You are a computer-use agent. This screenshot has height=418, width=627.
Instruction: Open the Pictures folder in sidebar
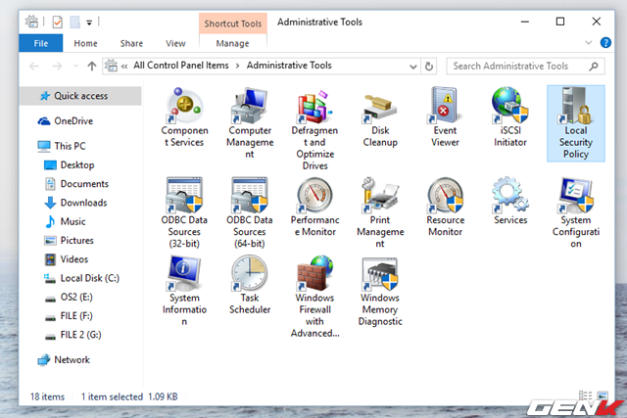76,240
